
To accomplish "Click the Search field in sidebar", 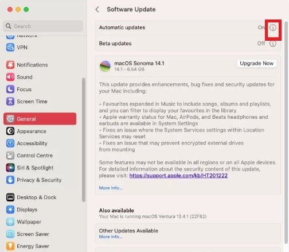I will [43, 26].
